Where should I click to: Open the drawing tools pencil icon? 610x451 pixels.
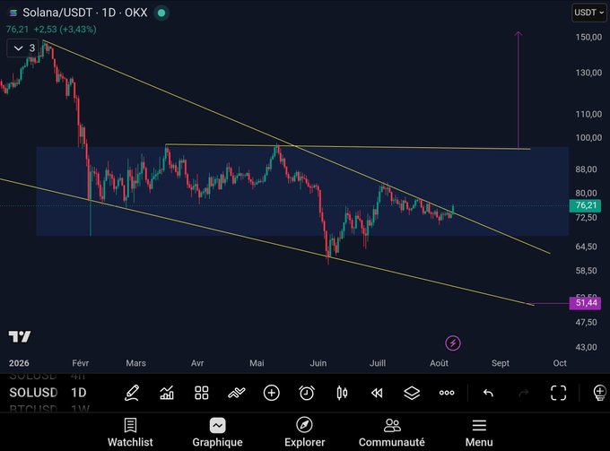click(132, 393)
